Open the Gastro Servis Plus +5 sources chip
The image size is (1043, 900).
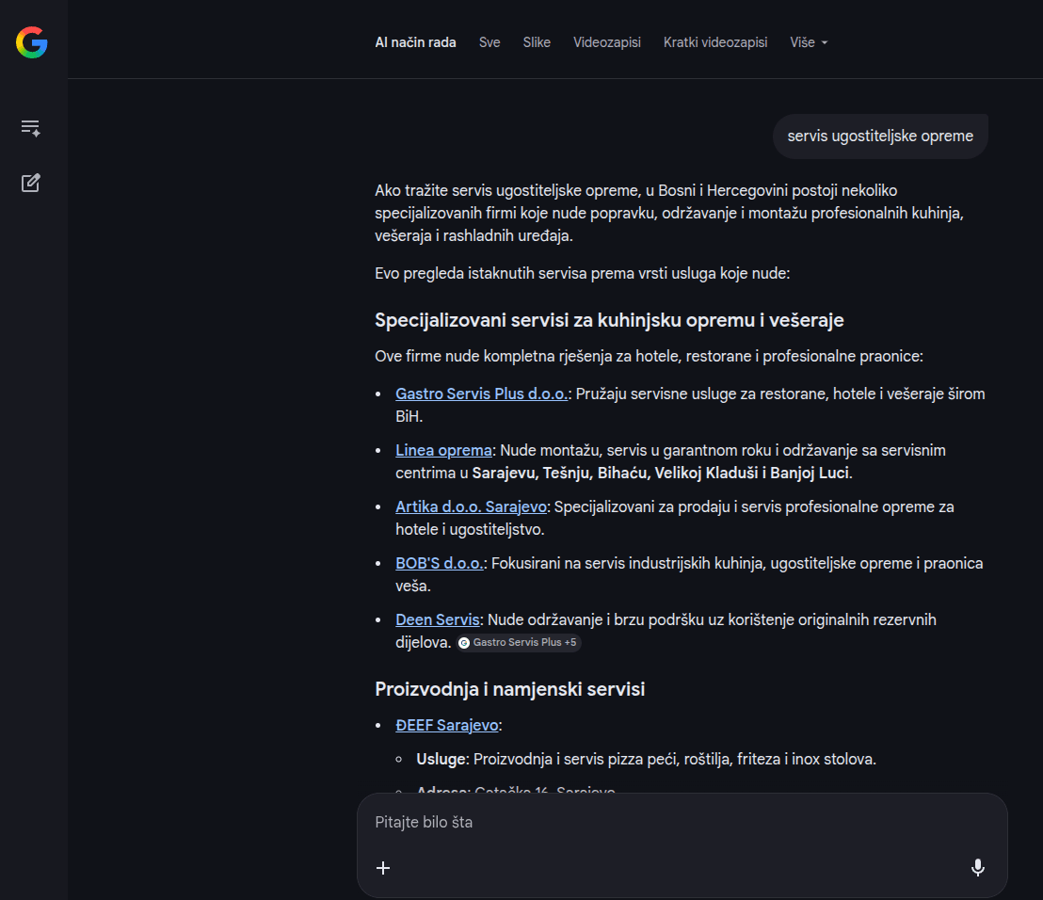click(x=519, y=643)
